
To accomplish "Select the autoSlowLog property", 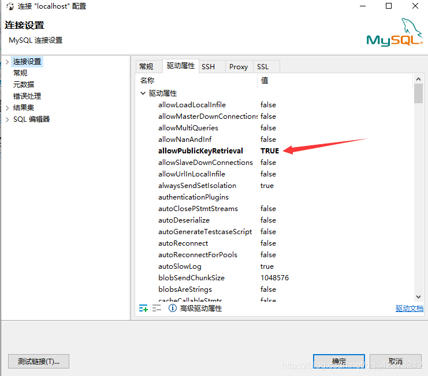I will (x=180, y=266).
